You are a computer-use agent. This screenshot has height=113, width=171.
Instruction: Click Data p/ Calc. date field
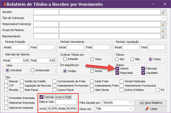(x=66, y=102)
